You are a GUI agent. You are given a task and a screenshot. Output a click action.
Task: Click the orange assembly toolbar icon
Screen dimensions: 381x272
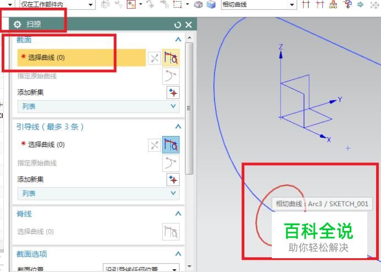[x=333, y=4]
